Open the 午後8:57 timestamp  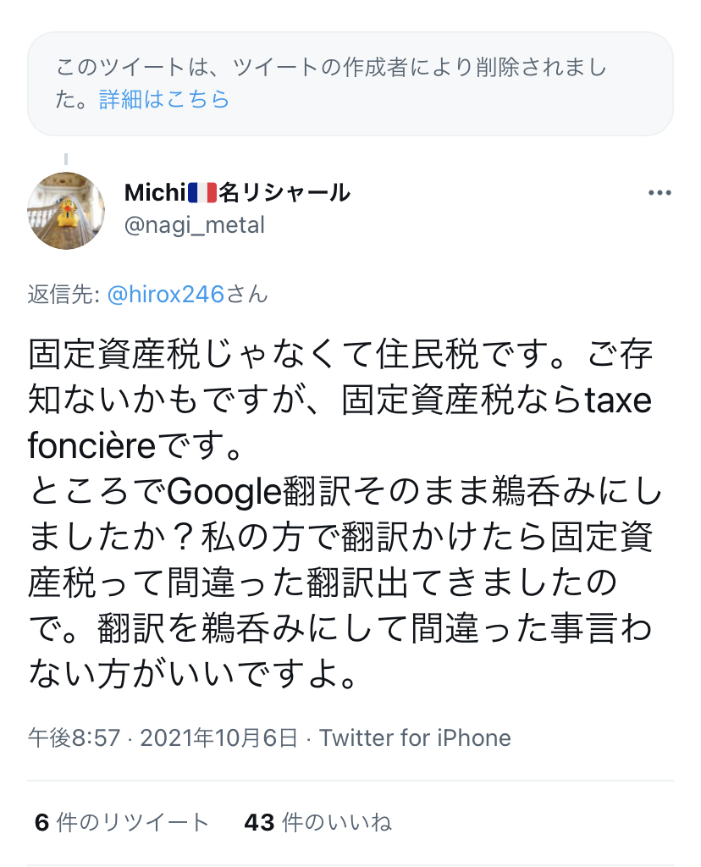pyautogui.click(x=75, y=738)
